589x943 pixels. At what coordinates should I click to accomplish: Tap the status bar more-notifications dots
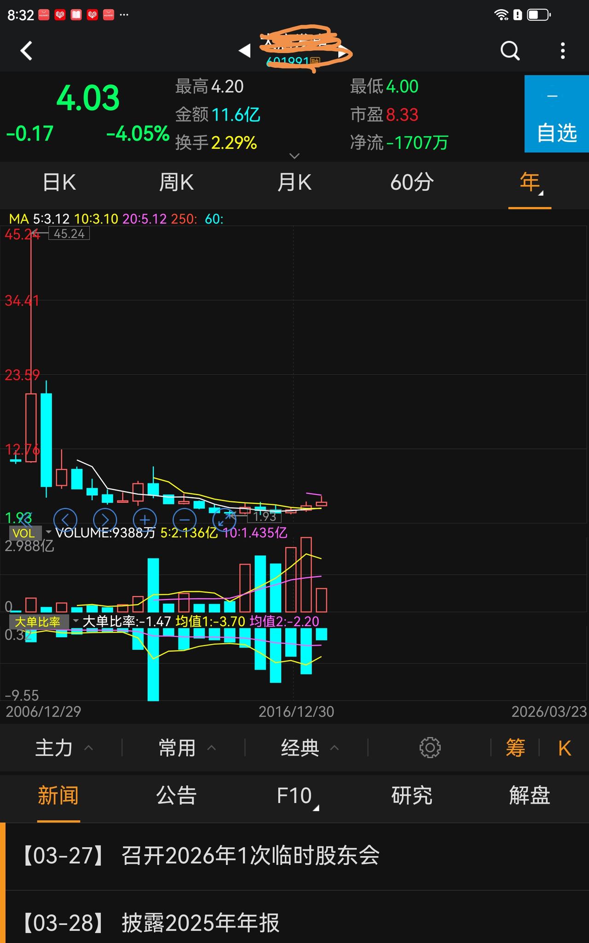click(x=124, y=15)
